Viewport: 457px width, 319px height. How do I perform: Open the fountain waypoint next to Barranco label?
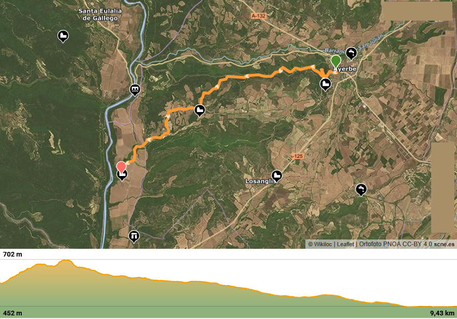pos(351,54)
